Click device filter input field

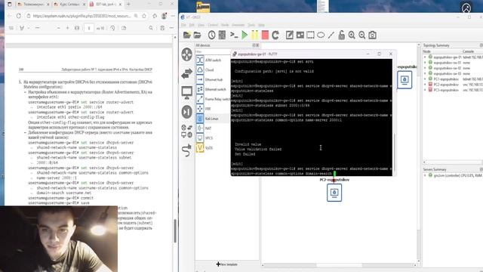coord(213,51)
